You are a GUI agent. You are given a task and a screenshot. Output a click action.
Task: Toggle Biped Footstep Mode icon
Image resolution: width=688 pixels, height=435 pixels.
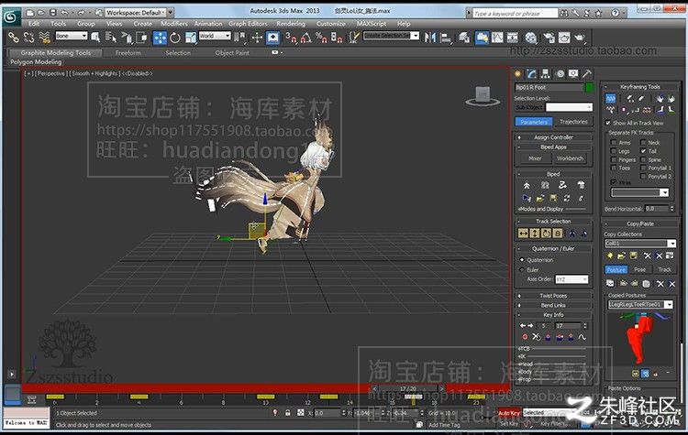[x=545, y=185]
